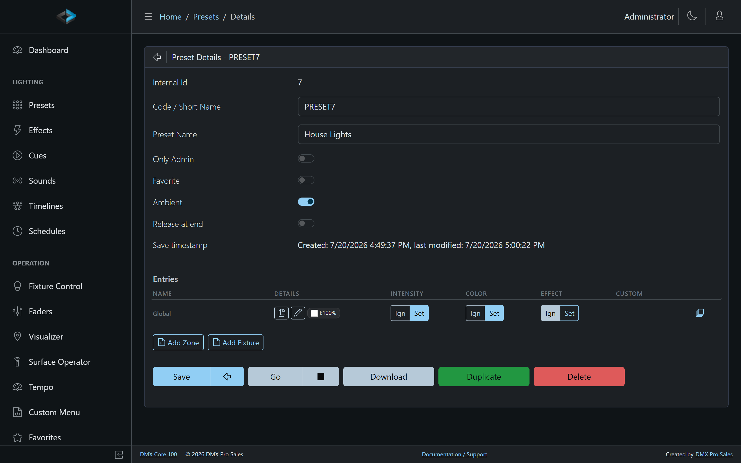Click the Presets grid icon
The image size is (741, 463).
click(x=17, y=105)
